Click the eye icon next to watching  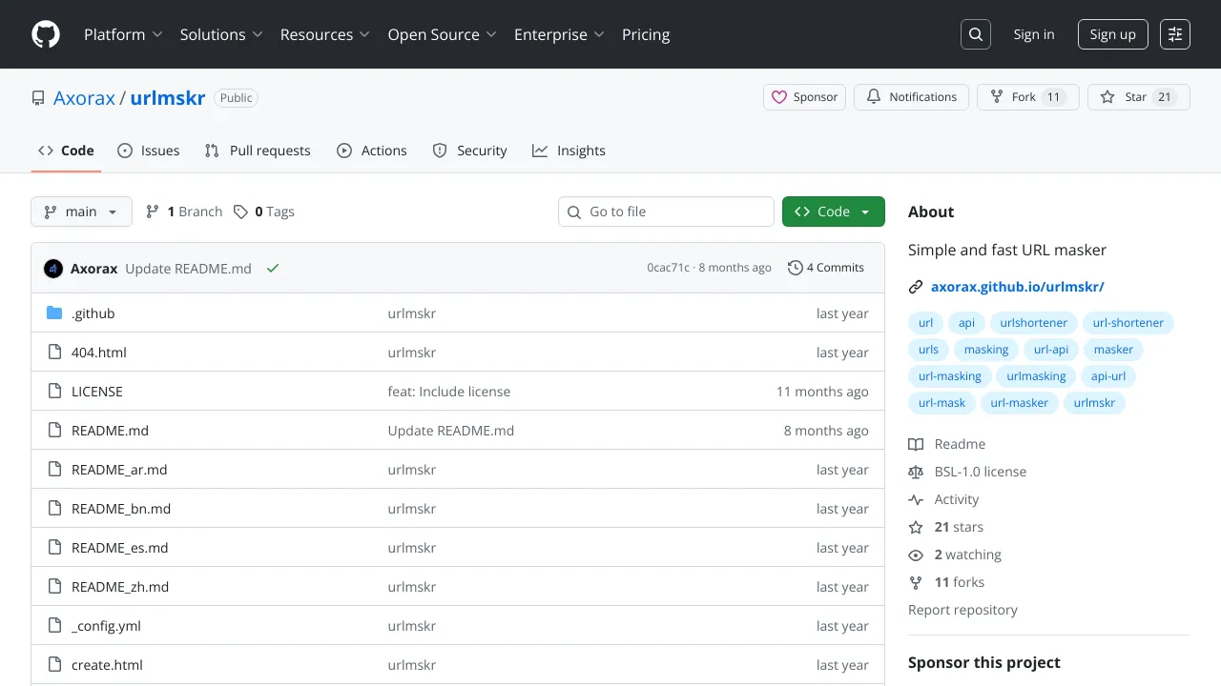[916, 555]
